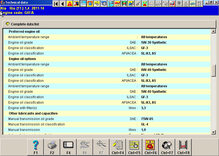Click the Technical data title bar icon
The height and width of the screenshot is (156, 219).
pos(2,2)
